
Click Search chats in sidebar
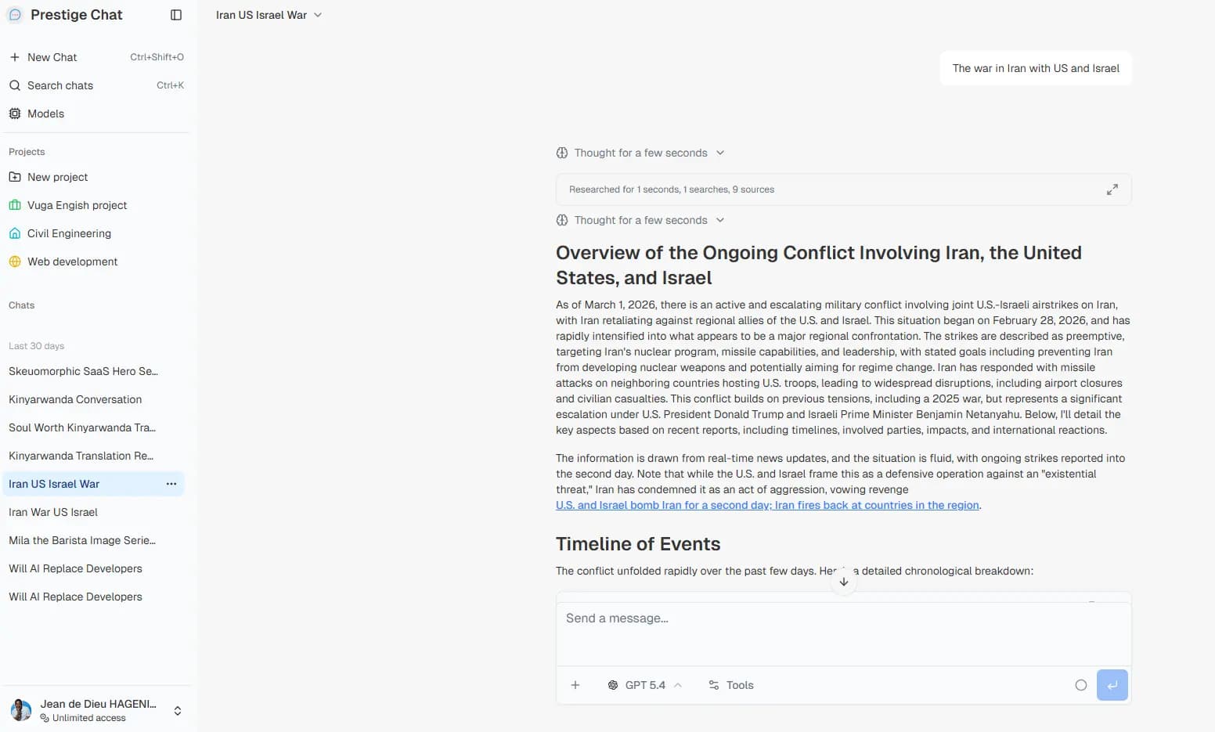coord(59,85)
